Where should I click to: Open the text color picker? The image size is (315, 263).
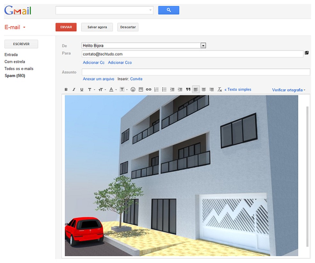coord(113,89)
